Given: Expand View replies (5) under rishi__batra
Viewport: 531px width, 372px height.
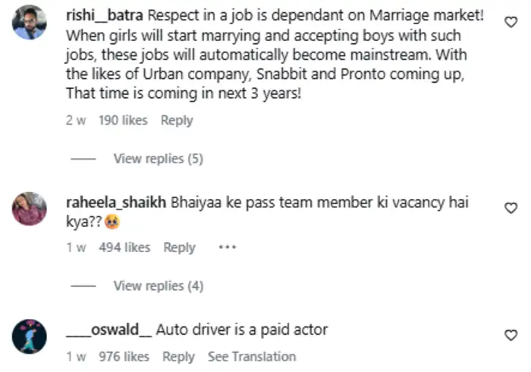Looking at the screenshot, I should pos(158,159).
